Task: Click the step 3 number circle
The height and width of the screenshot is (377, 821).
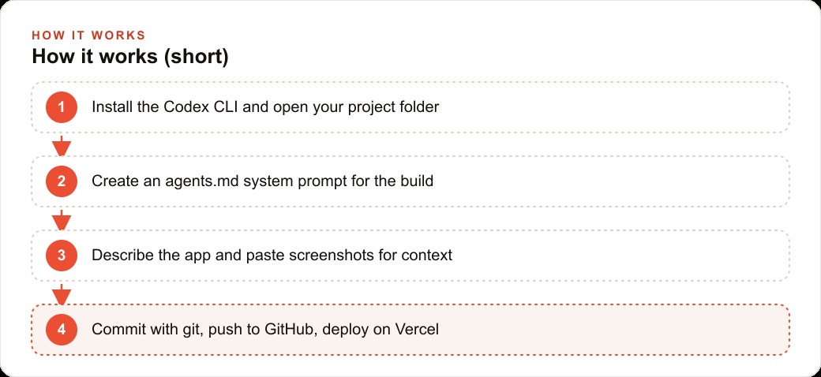Action: coord(62,256)
